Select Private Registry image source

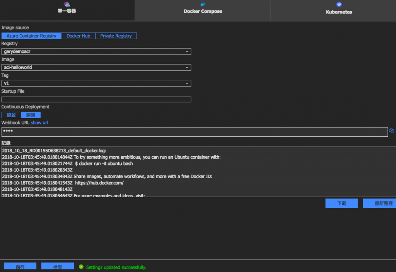tap(116, 36)
